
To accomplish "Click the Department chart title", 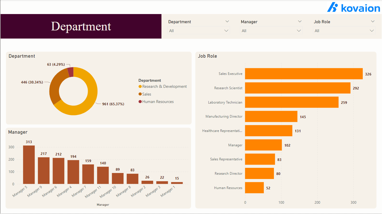I will (22, 56).
